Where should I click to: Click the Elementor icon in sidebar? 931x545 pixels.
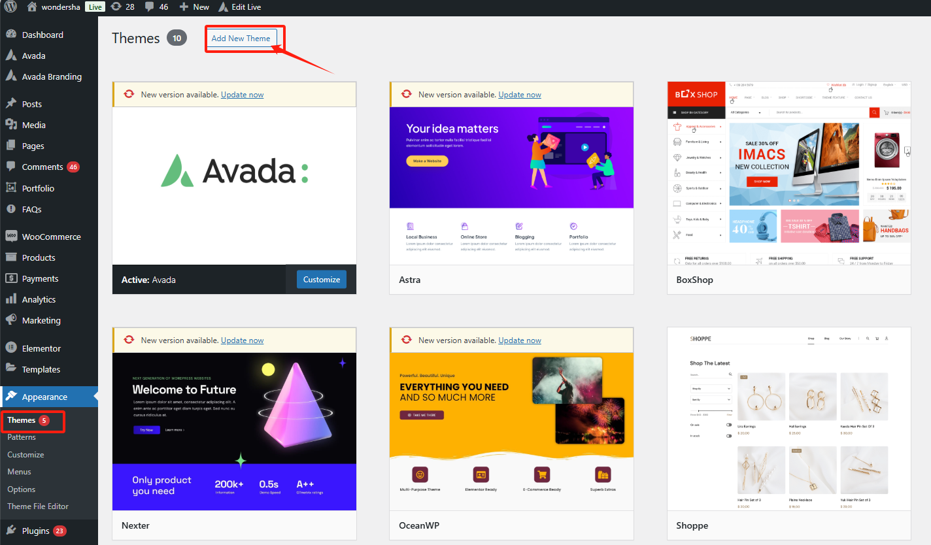point(11,348)
